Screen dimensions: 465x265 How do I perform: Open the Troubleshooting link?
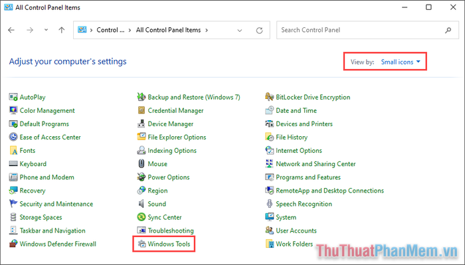[x=171, y=230]
